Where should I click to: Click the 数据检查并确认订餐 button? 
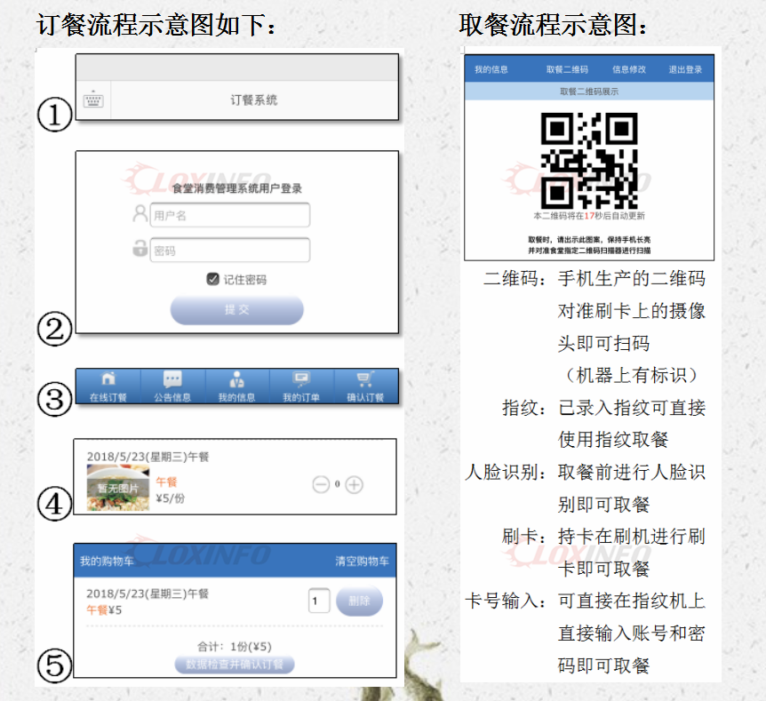click(235, 665)
